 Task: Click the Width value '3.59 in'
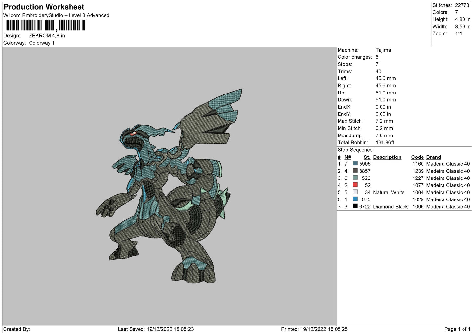pyautogui.click(x=463, y=27)
